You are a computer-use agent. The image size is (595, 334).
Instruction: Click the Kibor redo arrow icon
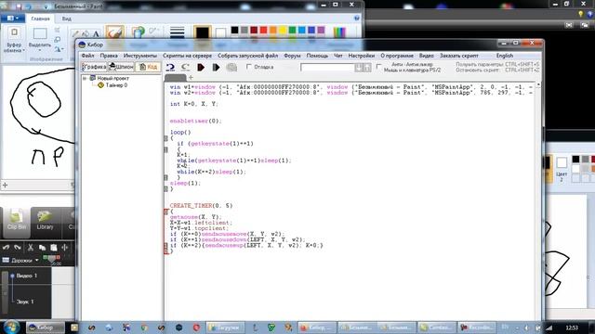185,68
